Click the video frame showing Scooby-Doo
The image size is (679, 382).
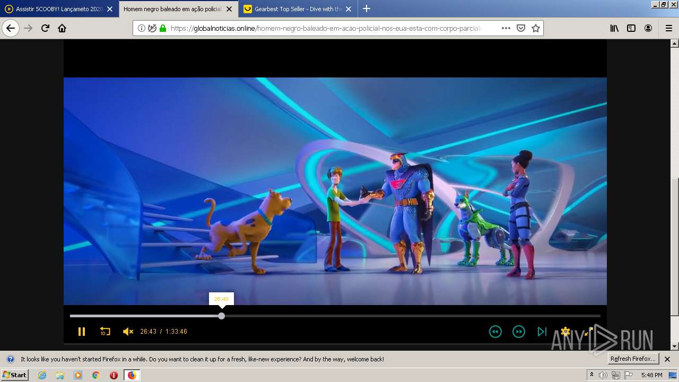click(x=335, y=191)
